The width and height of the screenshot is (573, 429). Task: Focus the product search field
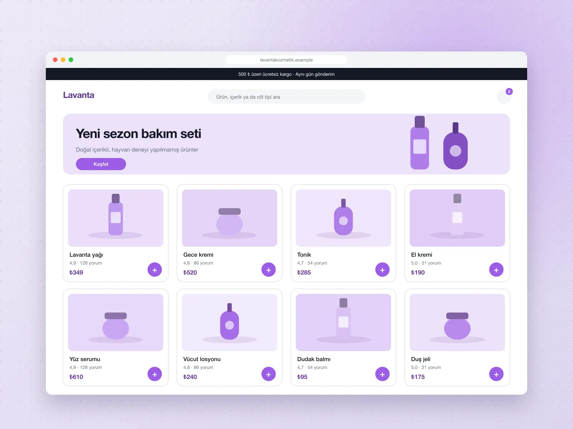286,97
